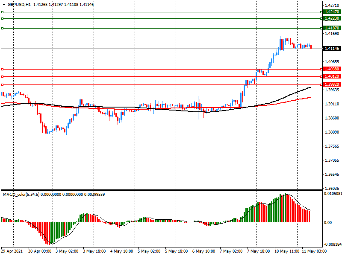Click the red 1.39820 price label
The image size is (342, 256).
pyautogui.click(x=332, y=84)
